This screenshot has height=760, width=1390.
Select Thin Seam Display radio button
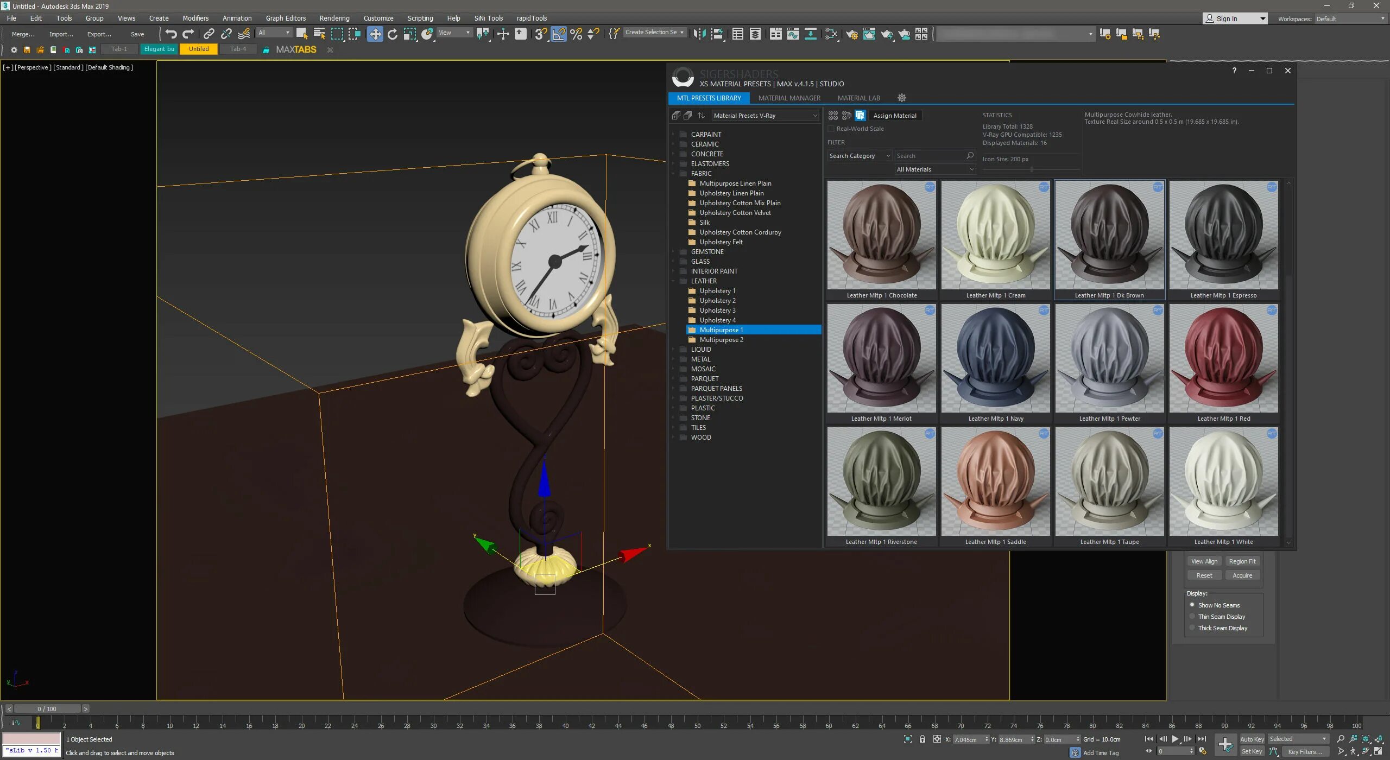click(1192, 616)
